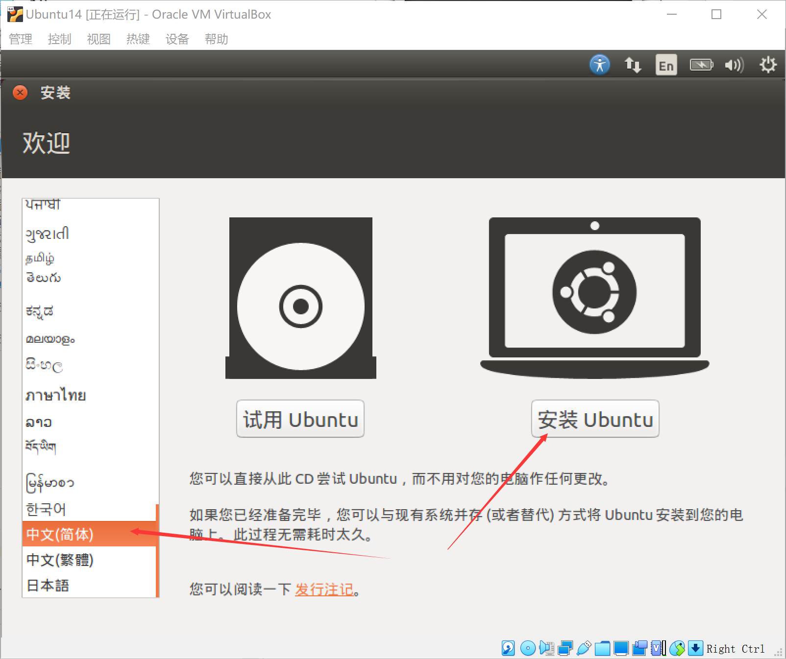
Task: Select Sinhala සිංහල in the language list
Action: (89, 364)
